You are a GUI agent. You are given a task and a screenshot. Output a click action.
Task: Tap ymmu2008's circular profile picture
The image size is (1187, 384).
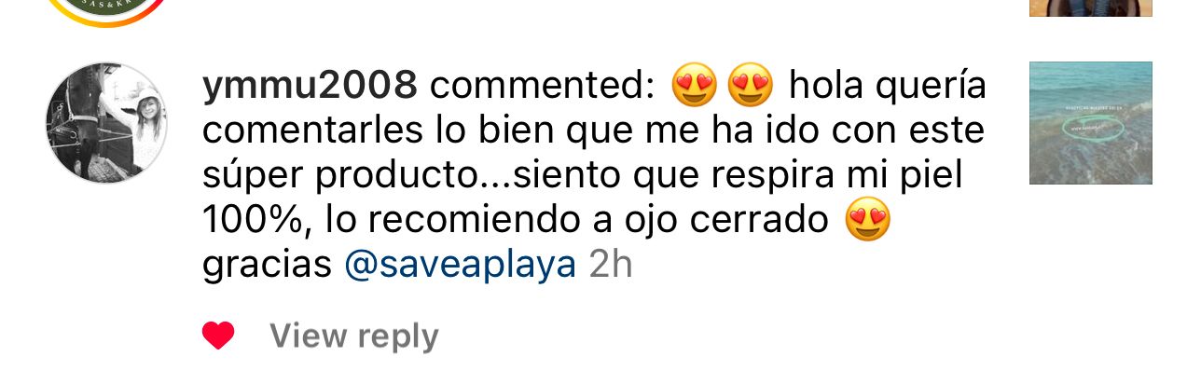click(106, 123)
